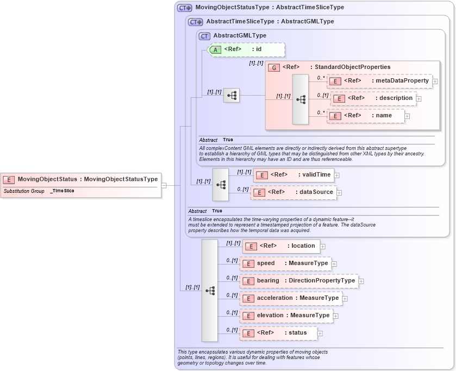Expand the bearing DirectionPropertyType element
Image resolution: width=456 pixels, height=371 pixels.
(362, 281)
